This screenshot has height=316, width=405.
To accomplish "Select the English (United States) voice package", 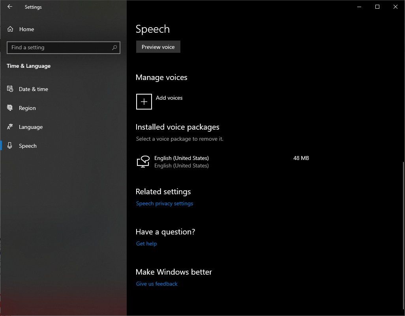I will [x=223, y=162].
